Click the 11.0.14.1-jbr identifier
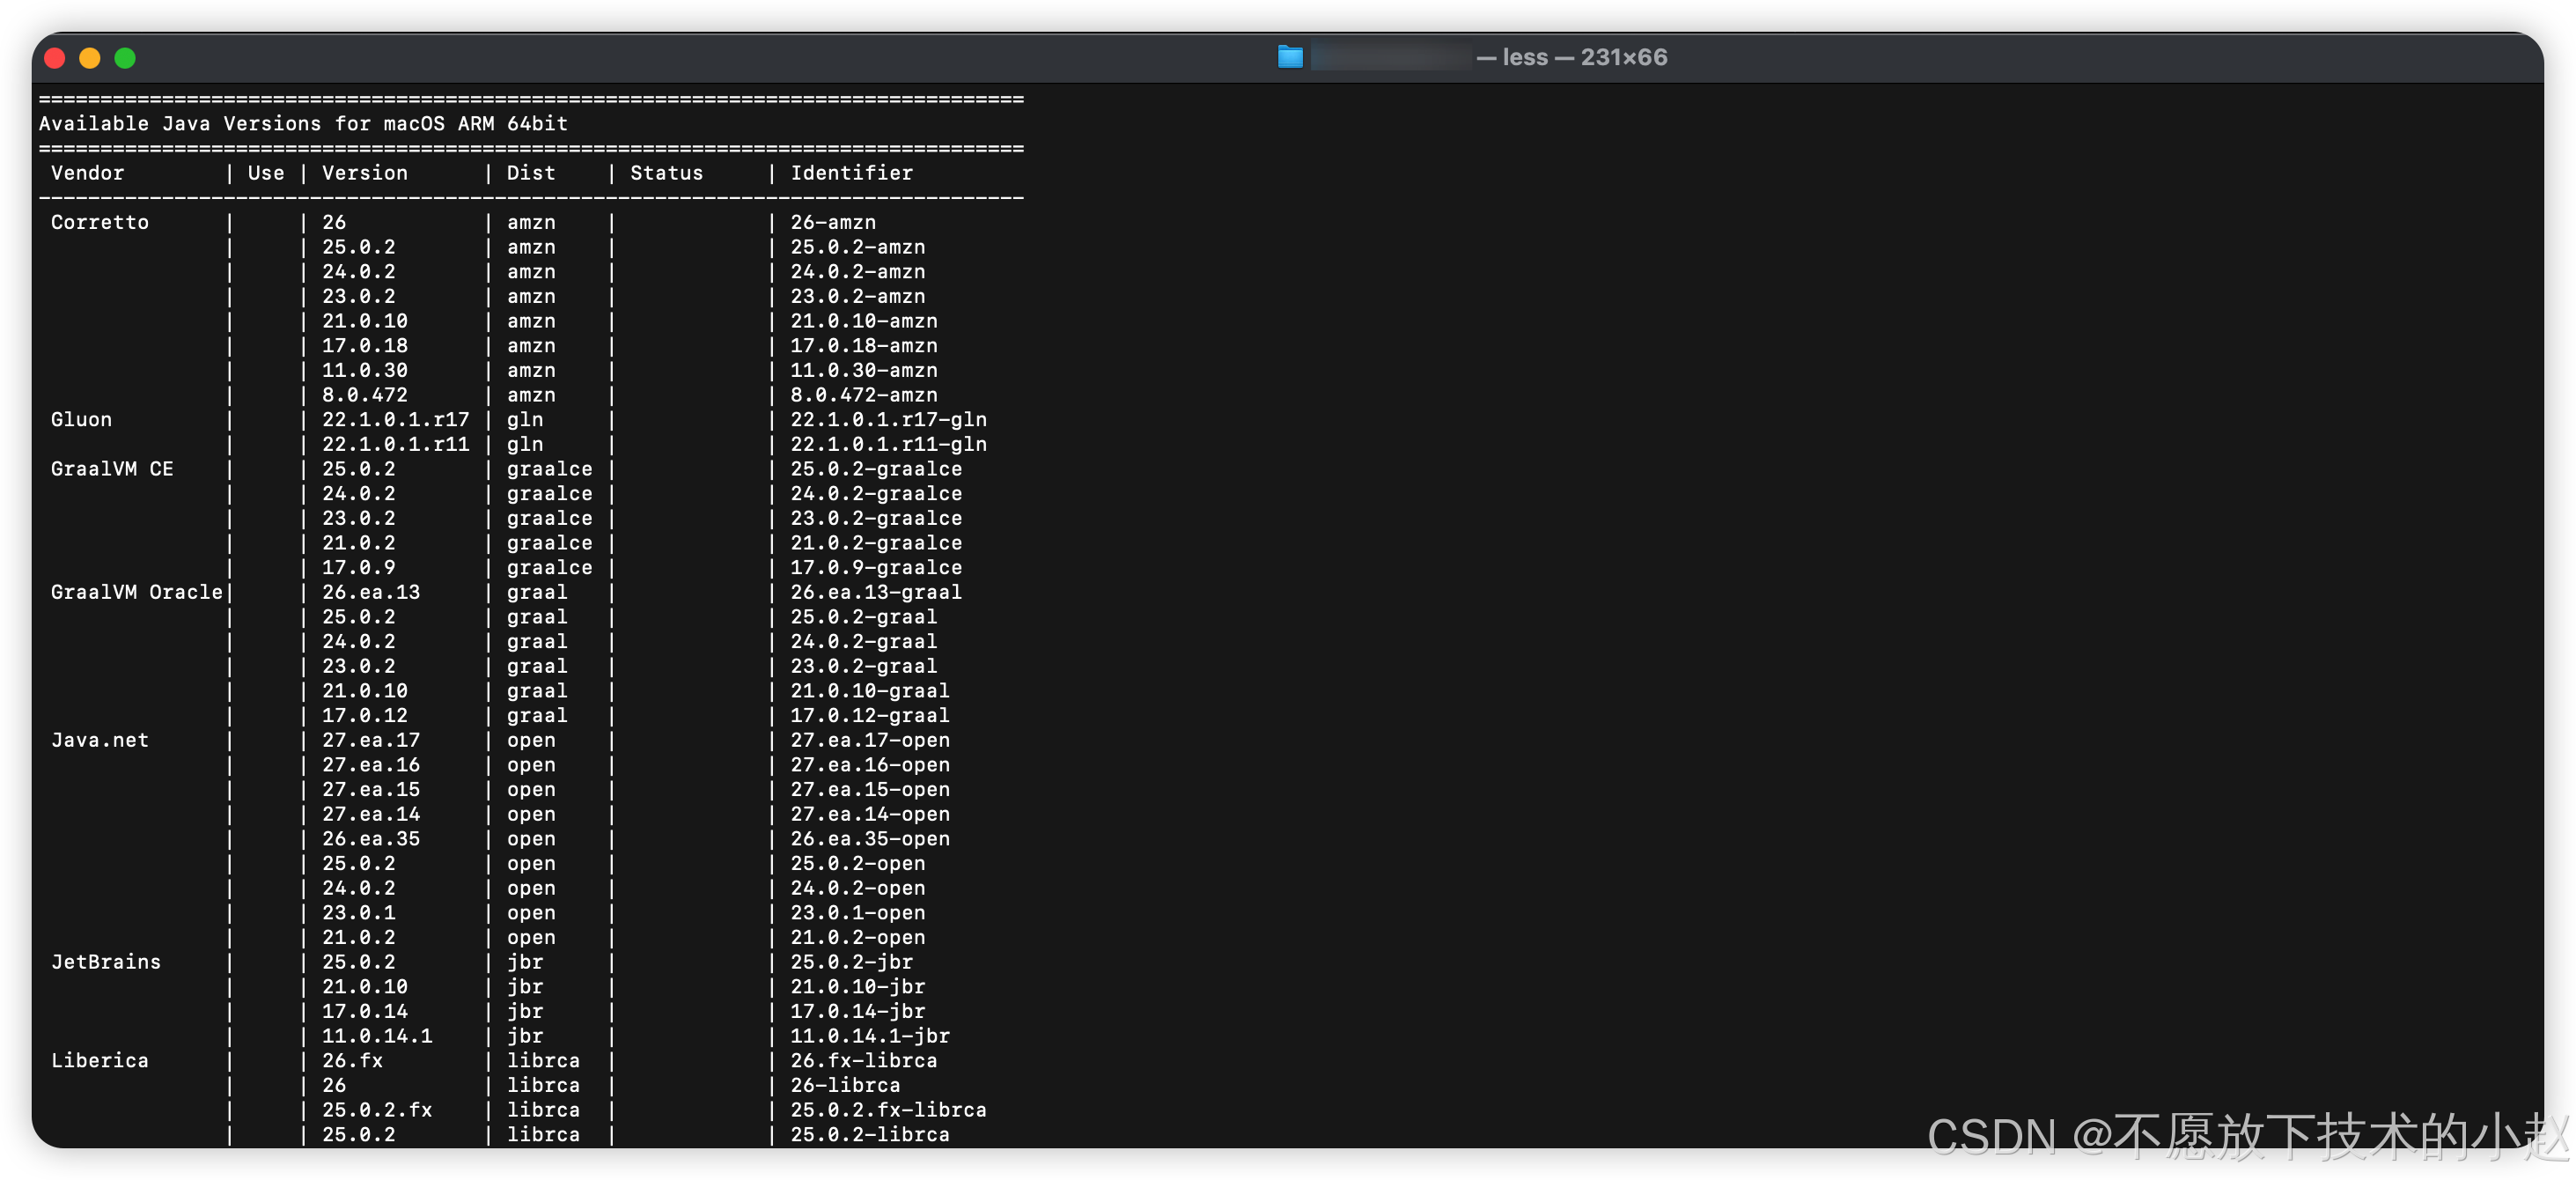This screenshot has height=1180, width=2576. tap(869, 1036)
